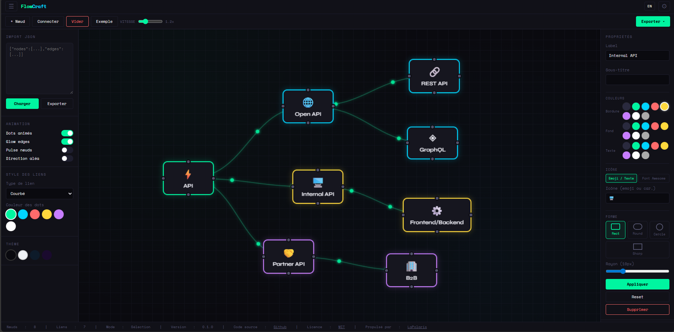Screen dimensions: 674x332
Task: Click the building icon on B2B node
Action: pos(412,266)
